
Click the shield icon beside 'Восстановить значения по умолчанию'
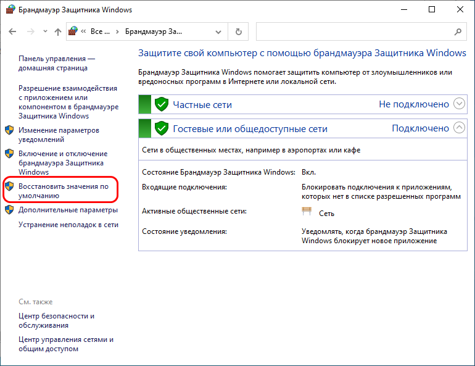click(x=9, y=186)
